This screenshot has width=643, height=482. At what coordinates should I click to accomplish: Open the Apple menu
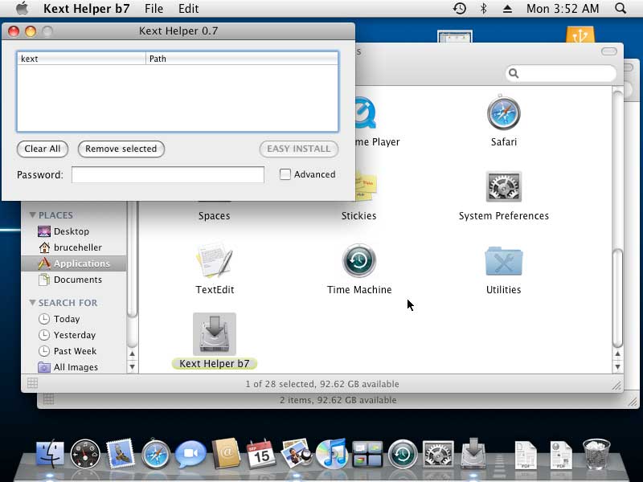coord(23,9)
